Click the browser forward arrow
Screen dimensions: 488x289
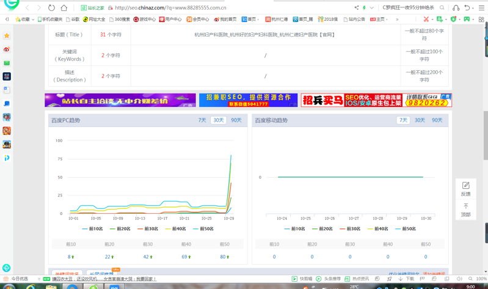[x=39, y=7]
